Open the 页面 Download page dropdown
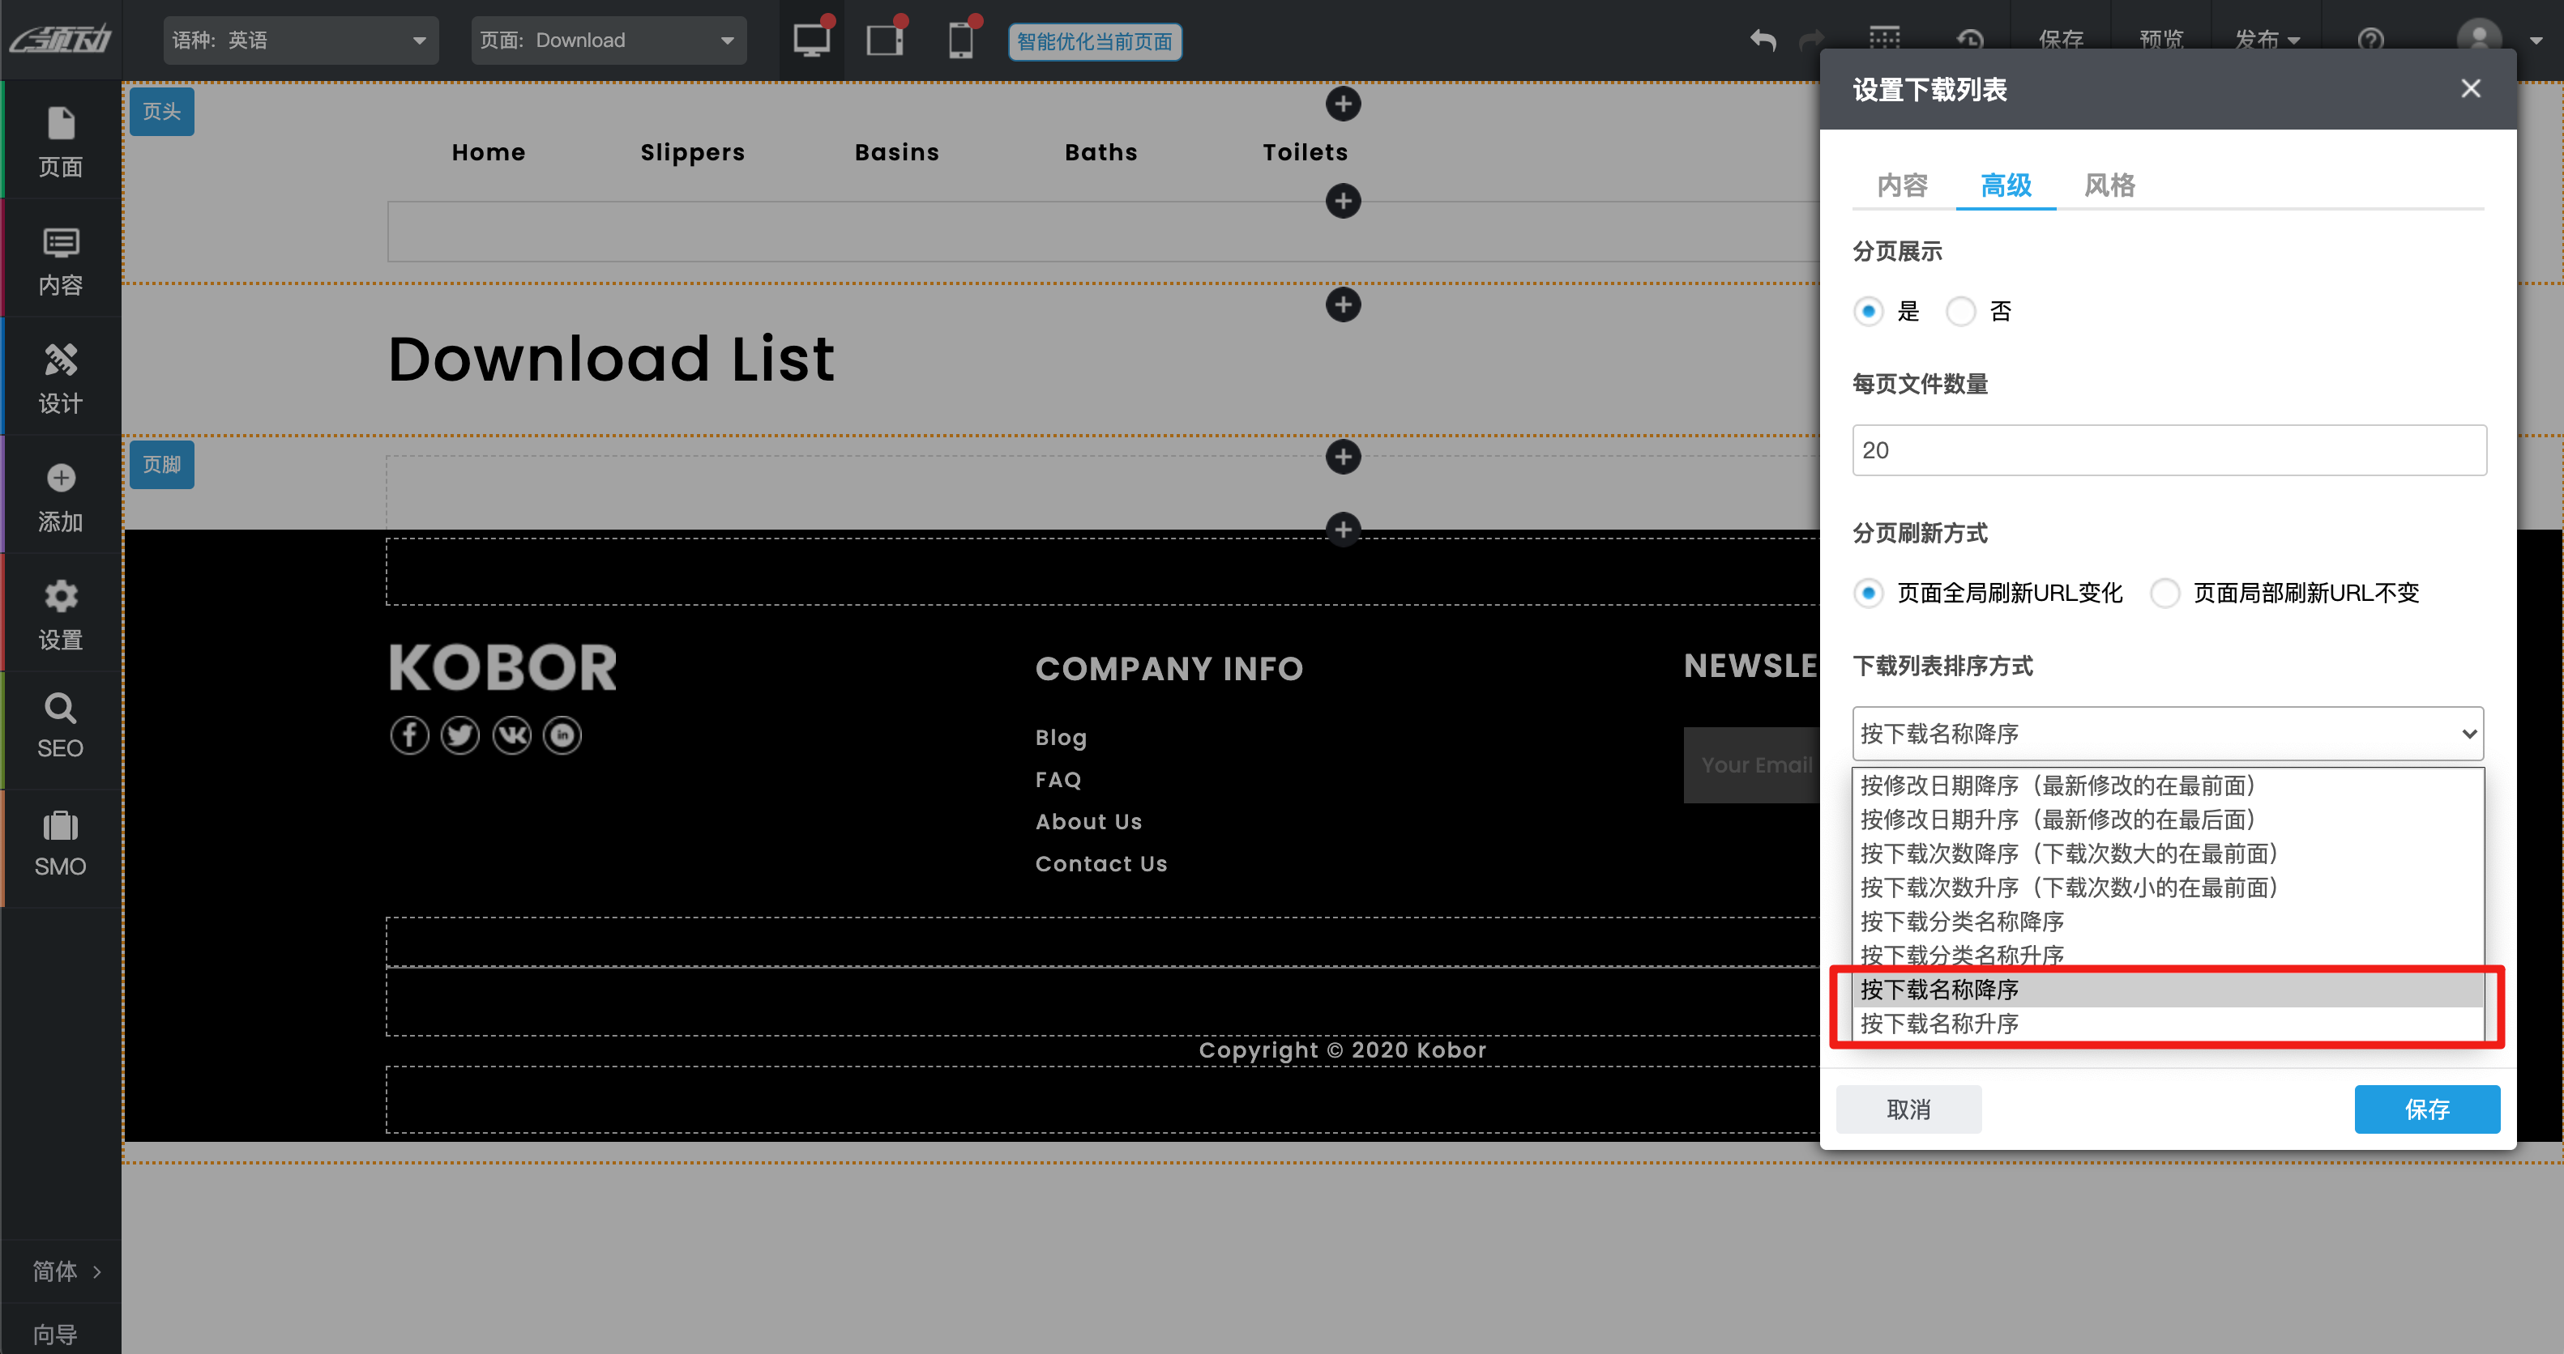Screen dimensions: 2564x1354 click(608, 40)
